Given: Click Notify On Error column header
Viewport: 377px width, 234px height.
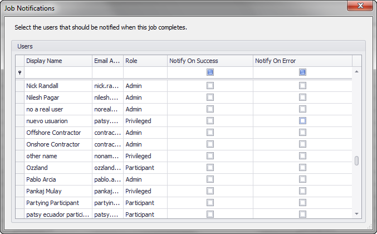Looking at the screenshot, I should [302, 61].
